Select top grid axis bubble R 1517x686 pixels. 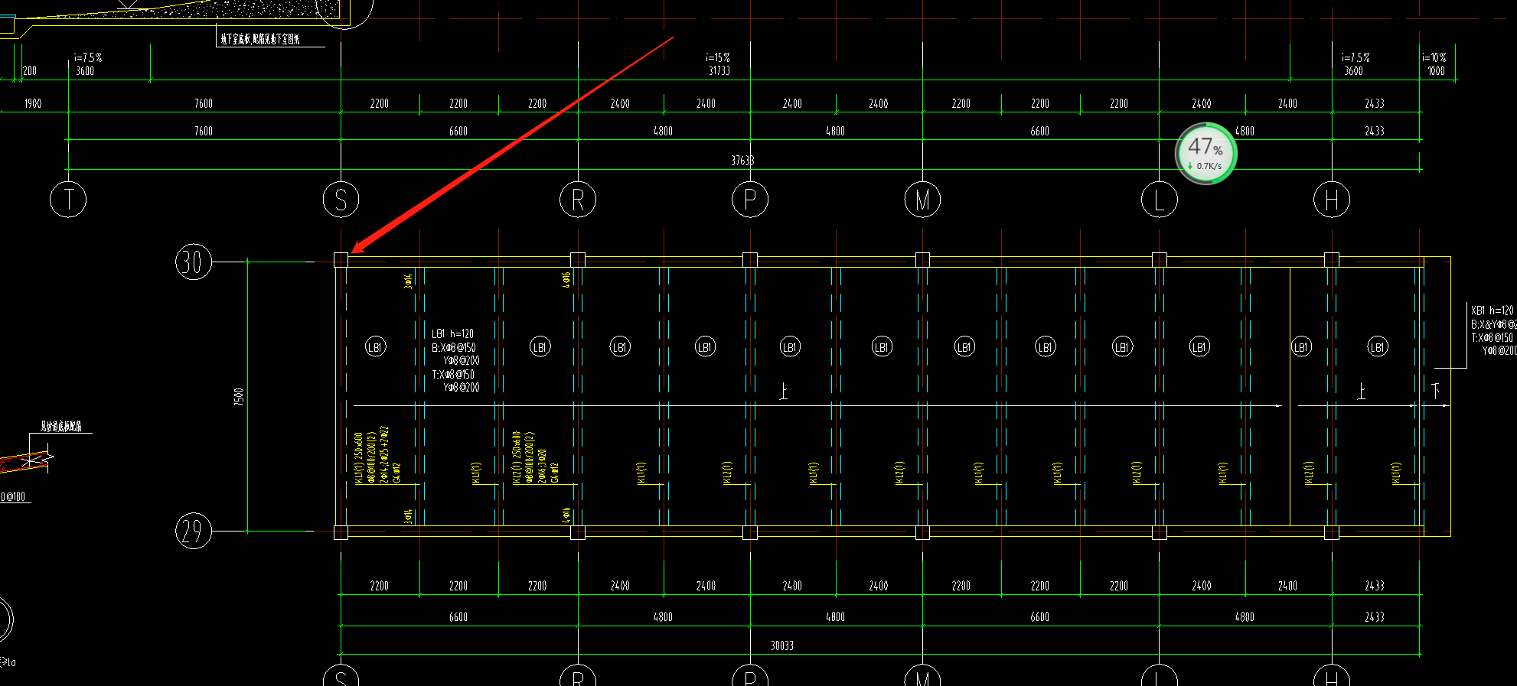coord(578,200)
